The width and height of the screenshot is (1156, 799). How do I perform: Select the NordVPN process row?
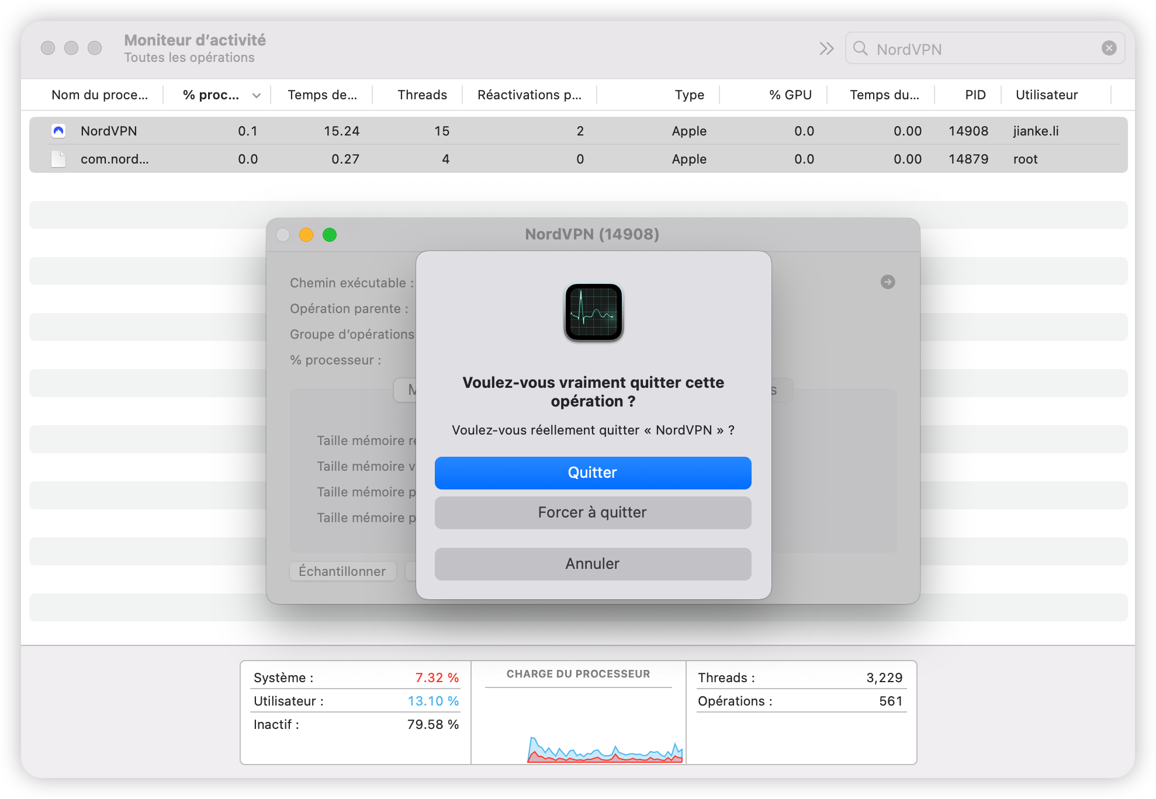[x=578, y=131]
